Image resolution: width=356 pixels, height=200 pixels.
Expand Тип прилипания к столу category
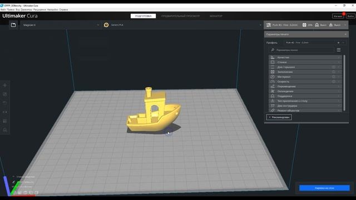305,101
